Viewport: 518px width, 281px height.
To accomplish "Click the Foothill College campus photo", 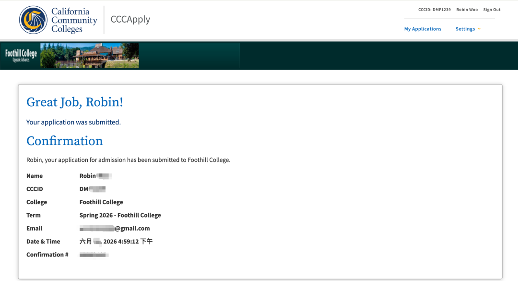I will point(90,56).
